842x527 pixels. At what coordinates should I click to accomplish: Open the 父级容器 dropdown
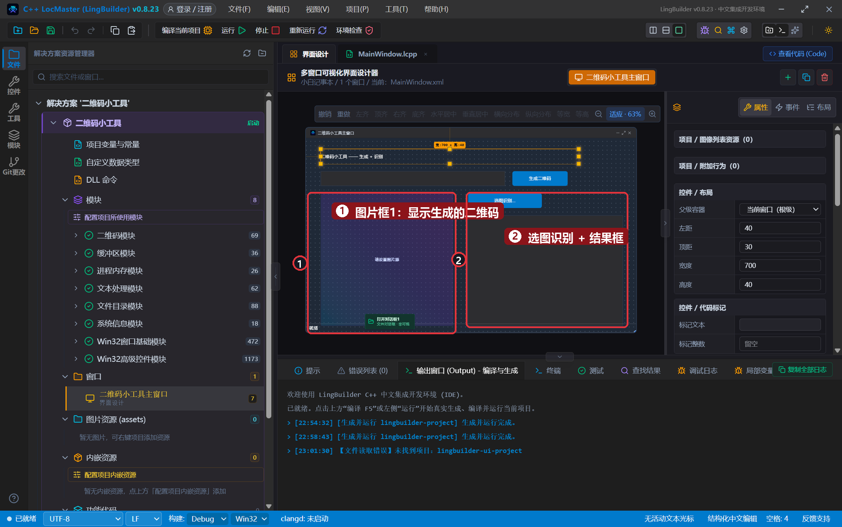point(780,209)
